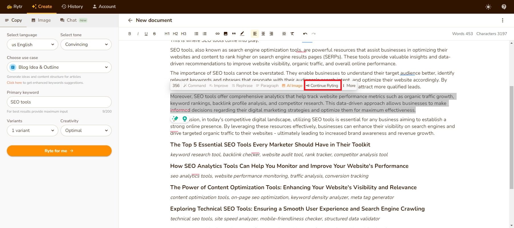This screenshot has height=228, width=514.
Task: Toggle center text alignment
Action: 263,34
